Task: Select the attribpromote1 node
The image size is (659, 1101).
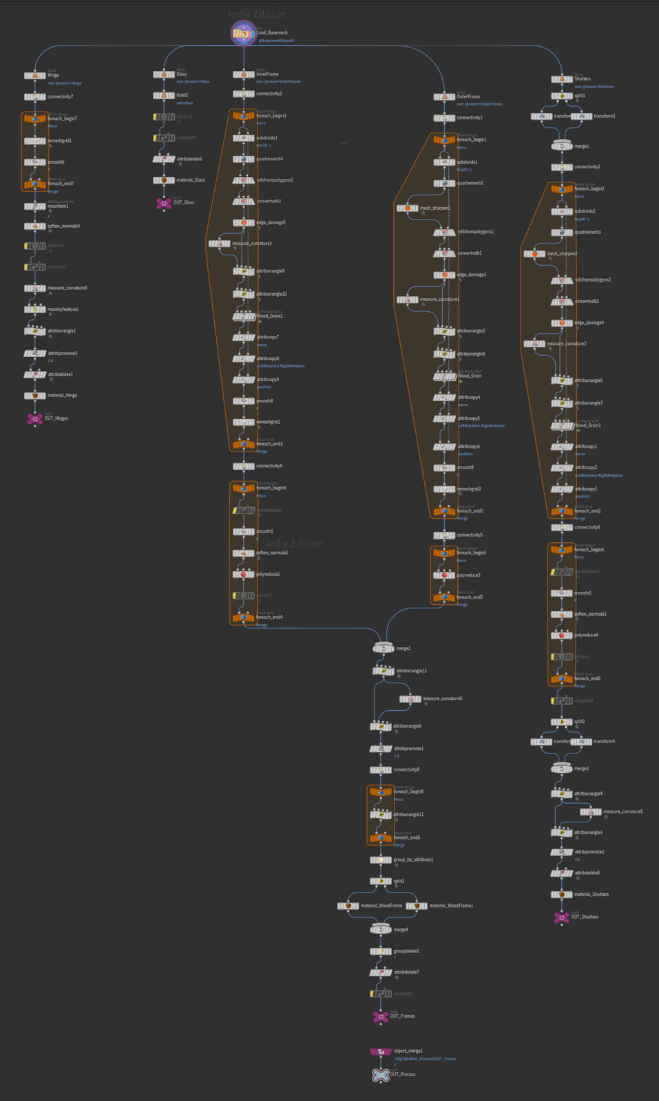Action: 381,749
